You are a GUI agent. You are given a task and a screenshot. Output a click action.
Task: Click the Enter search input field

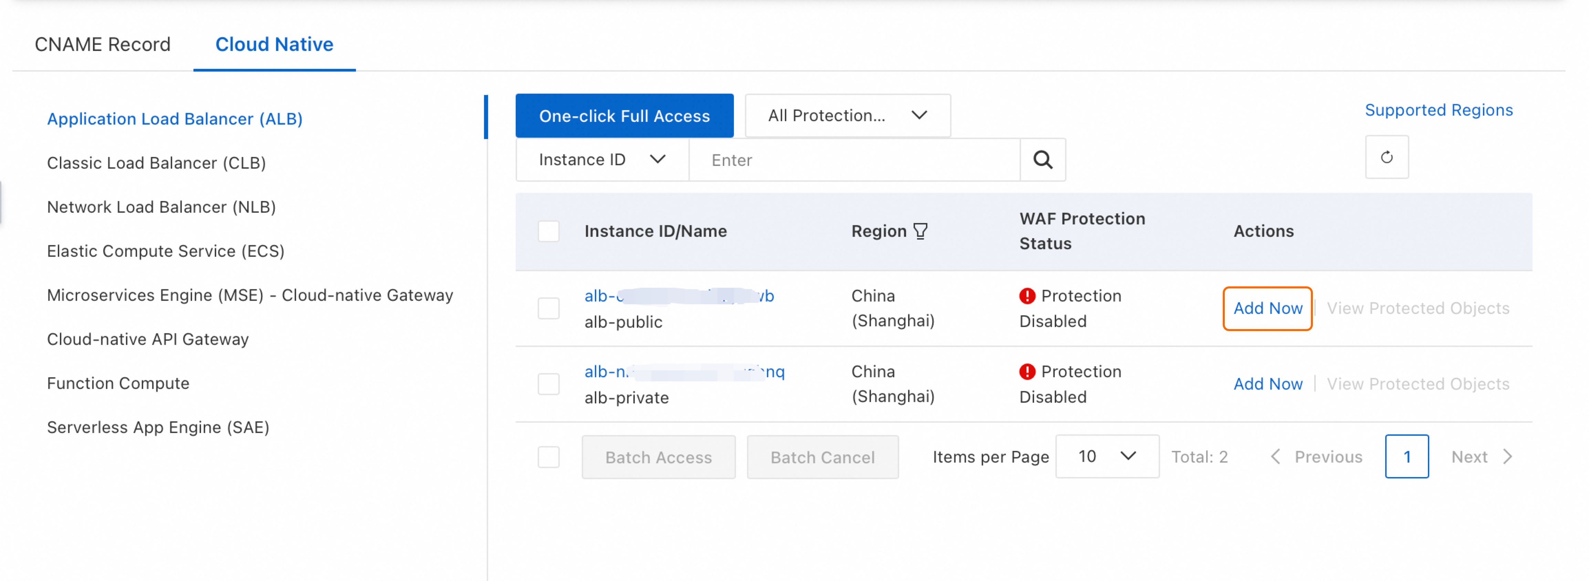(x=853, y=160)
